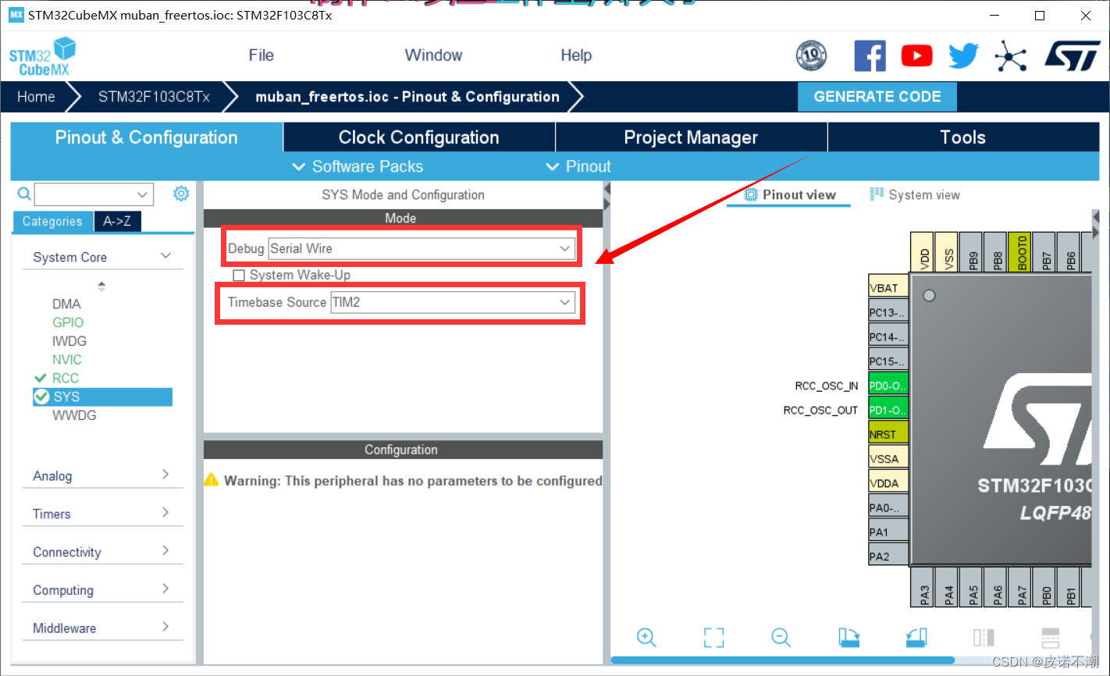The height and width of the screenshot is (676, 1110).
Task: Select the VBAT pin
Action: click(x=888, y=286)
